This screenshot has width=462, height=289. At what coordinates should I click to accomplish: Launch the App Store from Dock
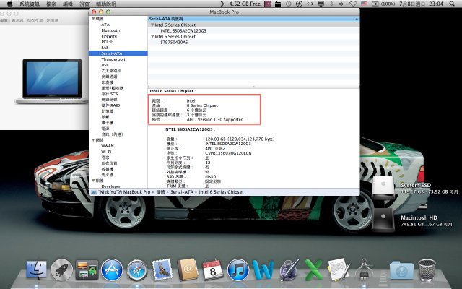click(x=112, y=269)
